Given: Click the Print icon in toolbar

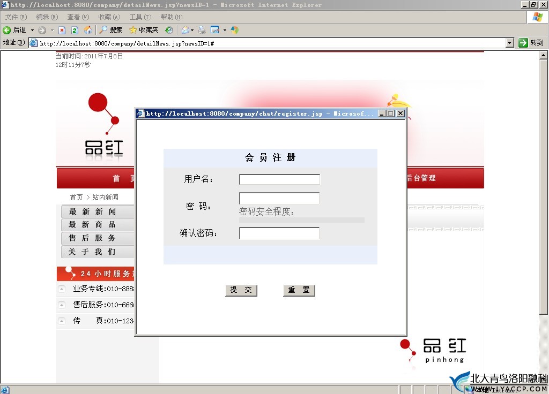Looking at the screenshot, I should pos(202,30).
